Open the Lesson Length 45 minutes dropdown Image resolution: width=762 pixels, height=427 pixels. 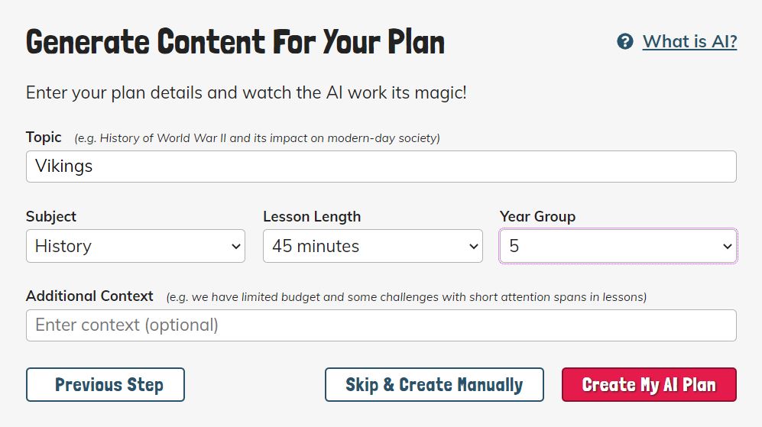[x=373, y=246]
